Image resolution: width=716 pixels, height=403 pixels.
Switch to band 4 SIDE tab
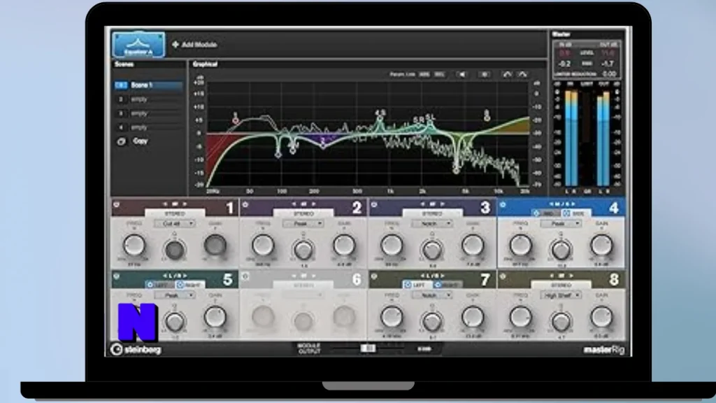tap(576, 213)
